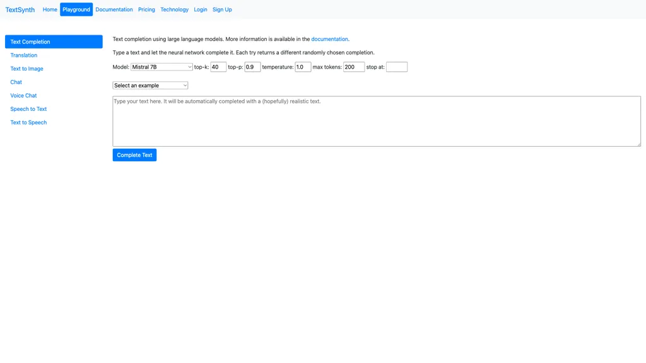
Task: Expand the Model dropdown showing Mistral 7B
Action: pyautogui.click(x=161, y=67)
